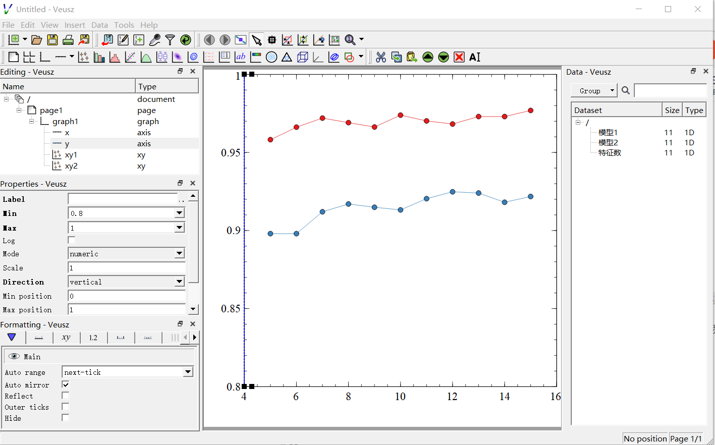The height and width of the screenshot is (445, 715).
Task: Print the document
Action: (68, 39)
